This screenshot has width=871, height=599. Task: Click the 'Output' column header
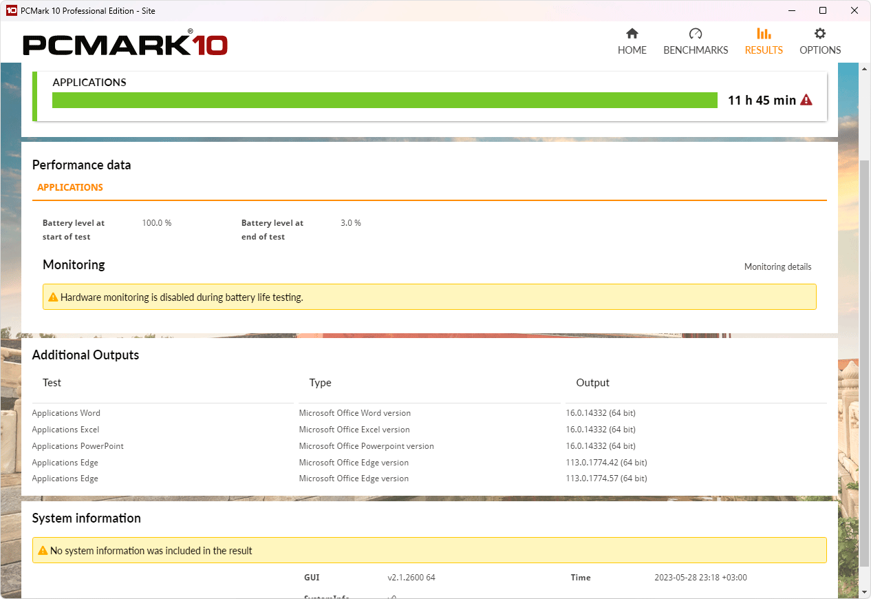click(593, 383)
